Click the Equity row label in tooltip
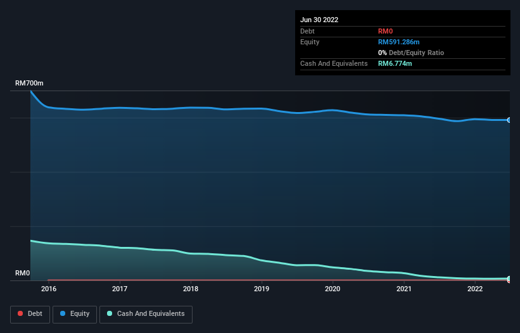Viewport: 520px width, 333px height. tap(310, 42)
